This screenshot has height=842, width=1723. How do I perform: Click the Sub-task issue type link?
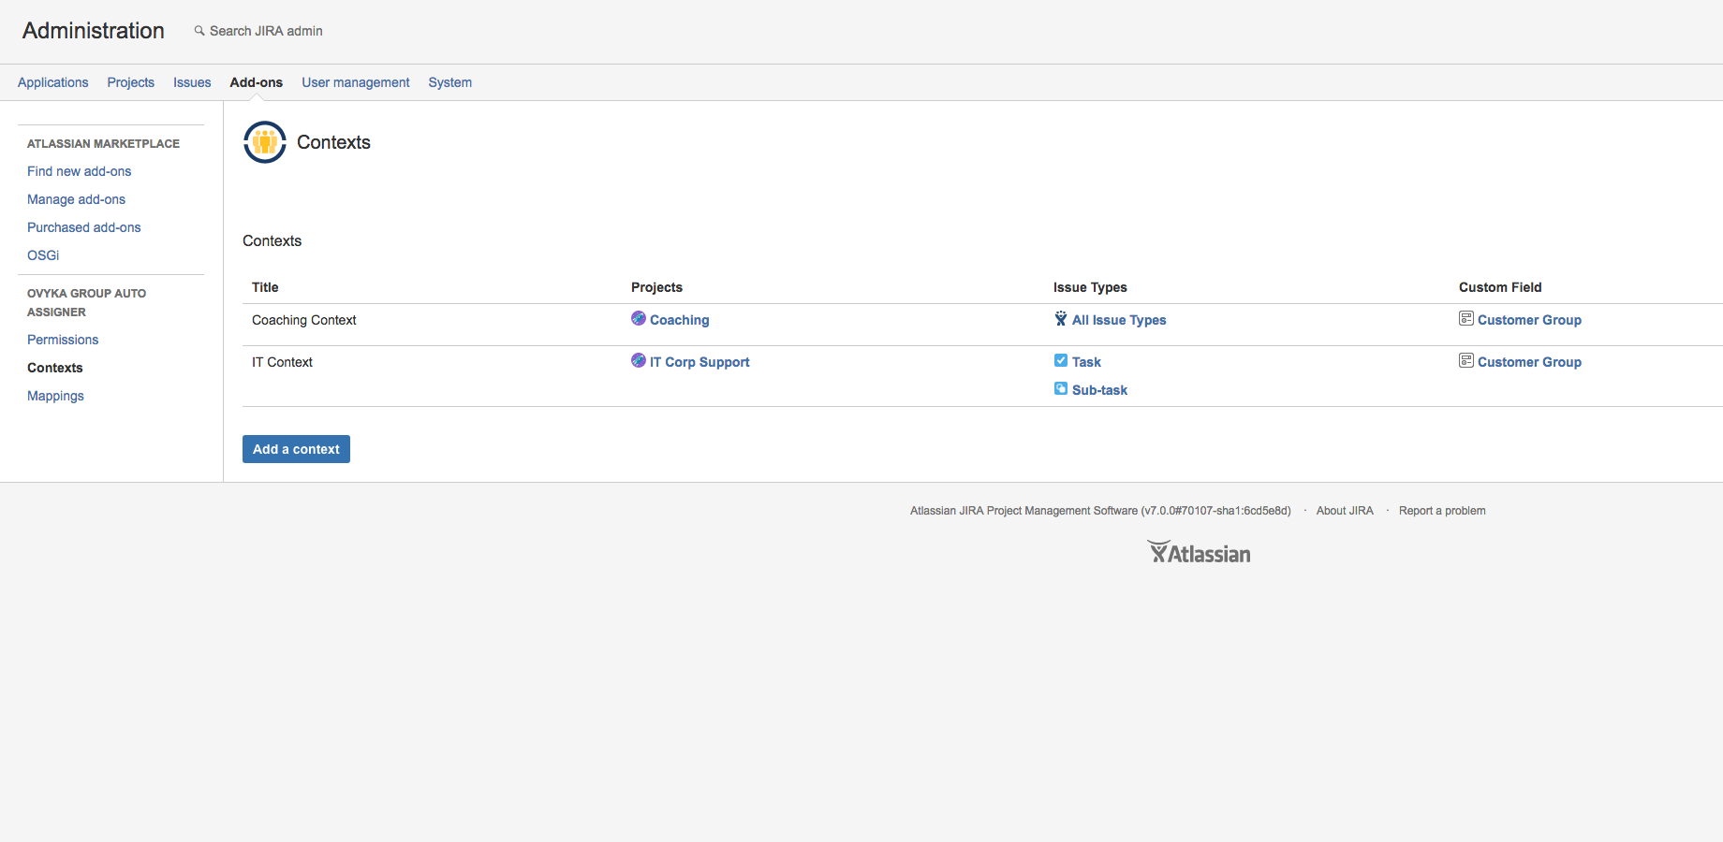[x=1099, y=390]
